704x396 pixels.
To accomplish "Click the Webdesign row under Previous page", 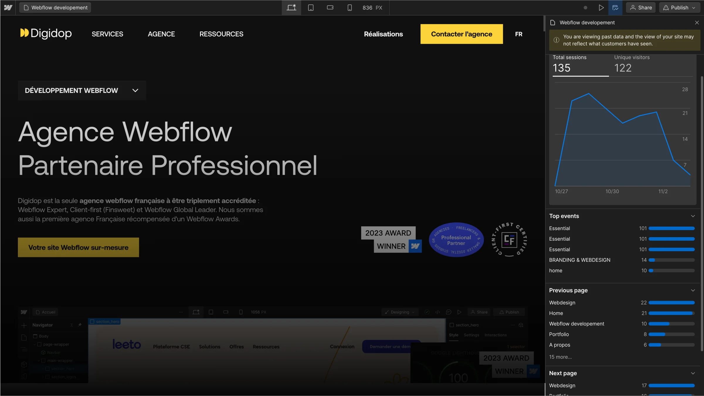I will click(622, 302).
